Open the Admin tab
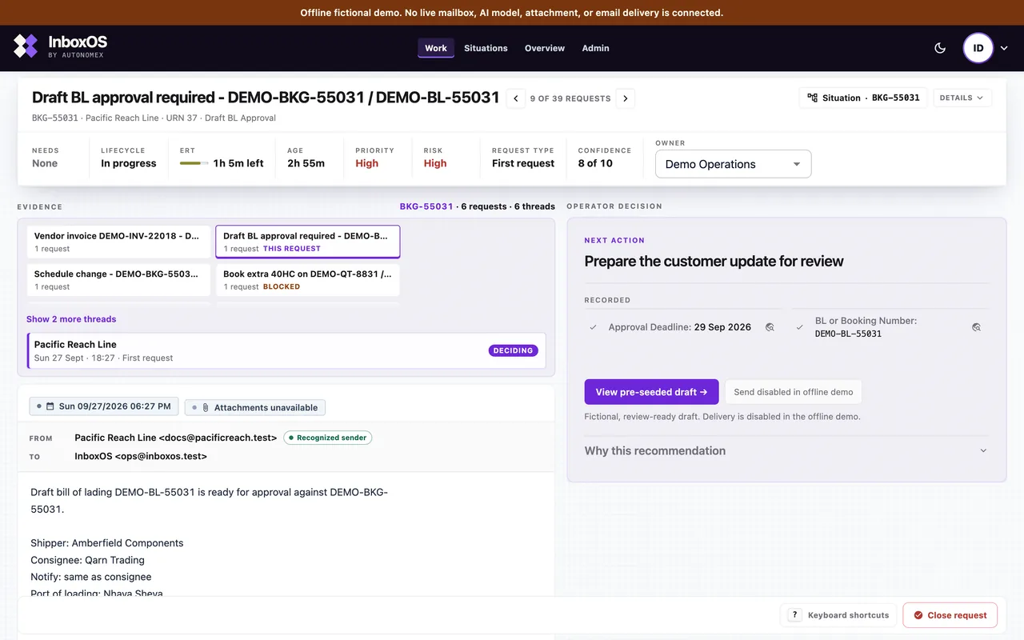 [x=595, y=48]
